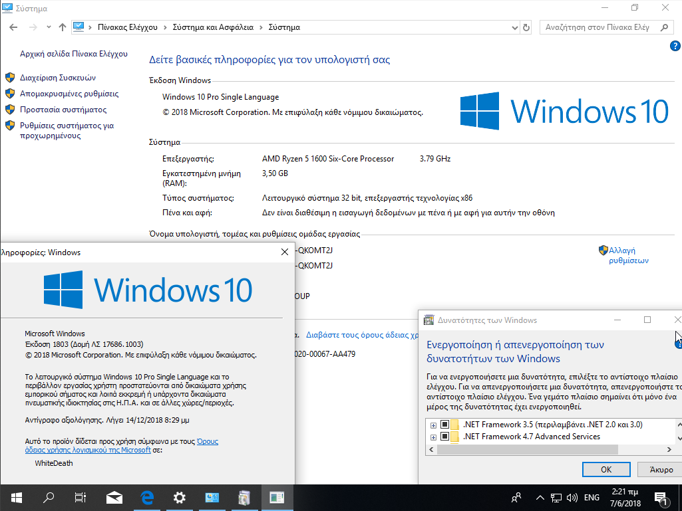Select the .NET Framework 4.7 Advanced Services label
This screenshot has width=682, height=511.
(x=532, y=437)
